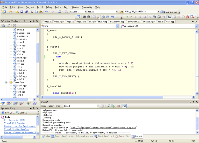Click the green Start Debugging play icon
This screenshot has width=199, height=143.
click(x=131, y=17)
